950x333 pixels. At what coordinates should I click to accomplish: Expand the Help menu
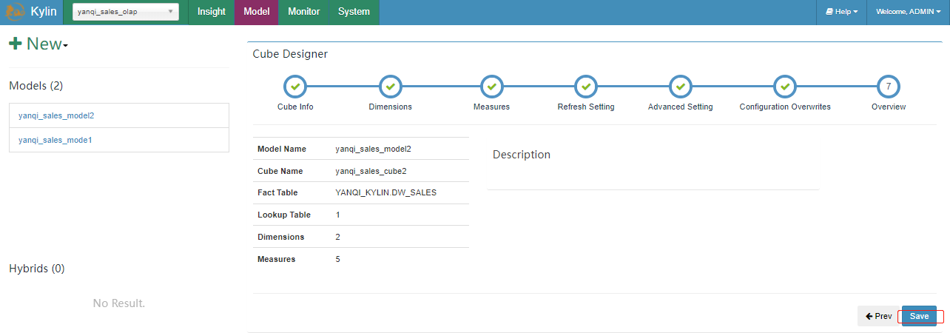click(x=842, y=12)
